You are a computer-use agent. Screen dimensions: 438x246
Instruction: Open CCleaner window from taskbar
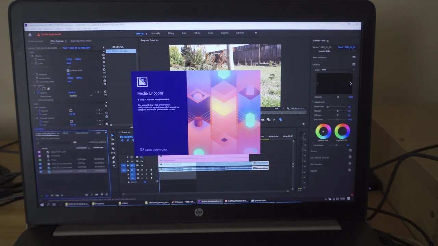click(183, 202)
